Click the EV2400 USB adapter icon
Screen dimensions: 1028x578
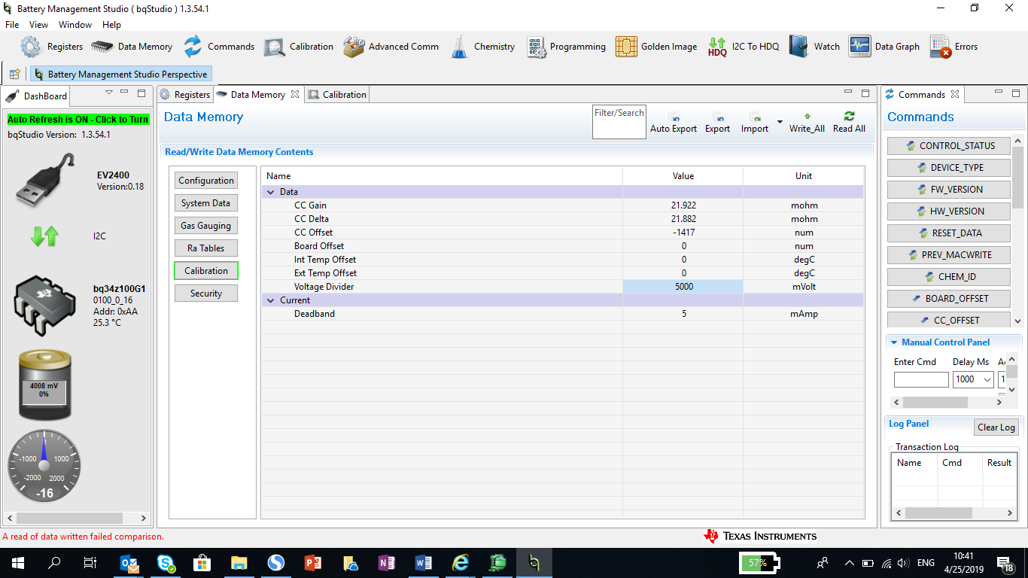pyautogui.click(x=45, y=181)
